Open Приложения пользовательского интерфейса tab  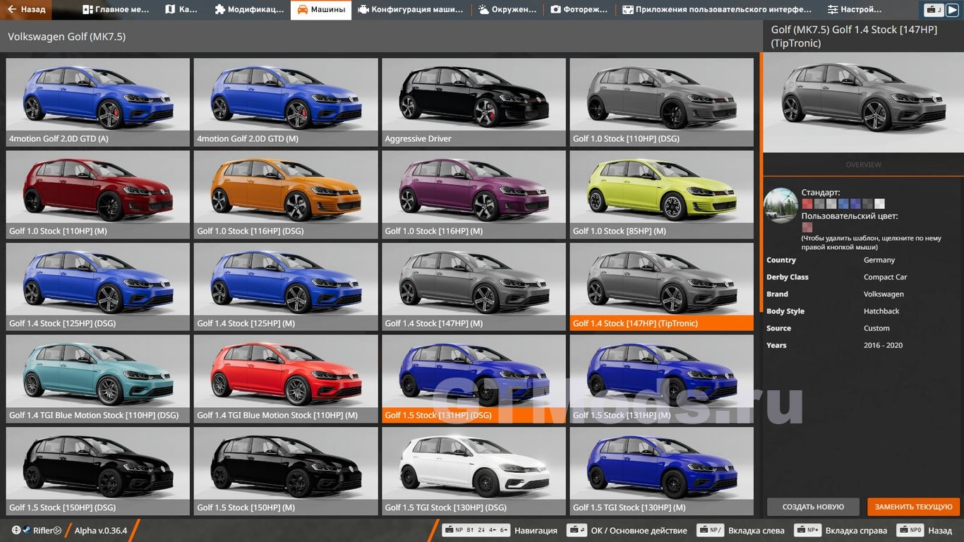pyautogui.click(x=717, y=10)
